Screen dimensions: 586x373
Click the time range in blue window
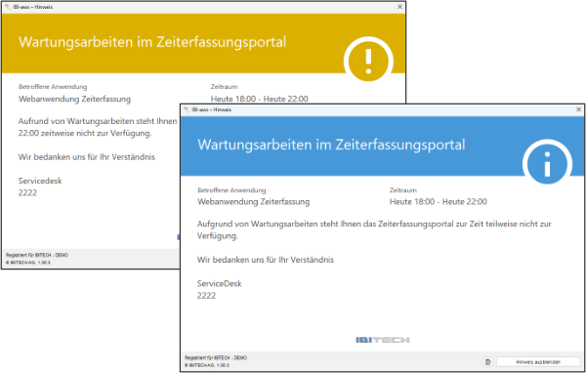(439, 202)
